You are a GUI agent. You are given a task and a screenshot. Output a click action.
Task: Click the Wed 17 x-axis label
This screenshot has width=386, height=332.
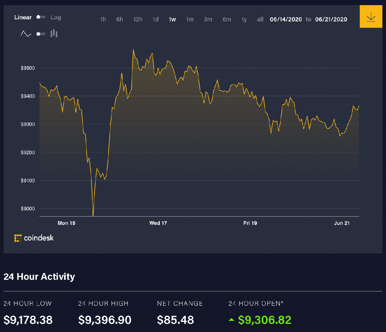tap(158, 223)
